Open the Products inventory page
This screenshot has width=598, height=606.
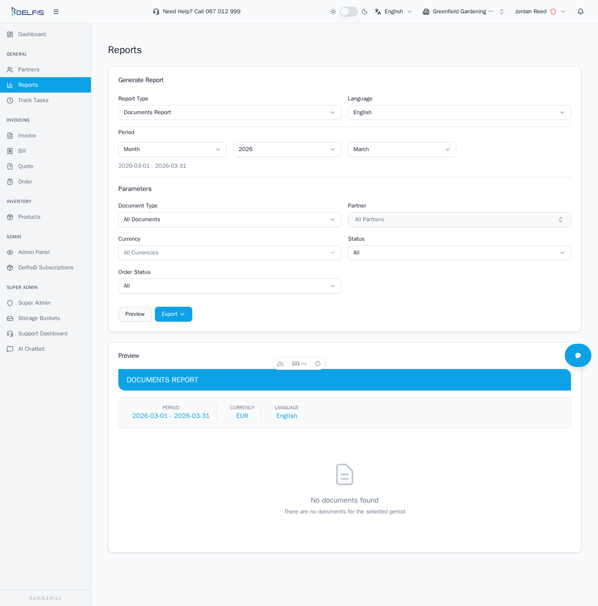point(29,217)
